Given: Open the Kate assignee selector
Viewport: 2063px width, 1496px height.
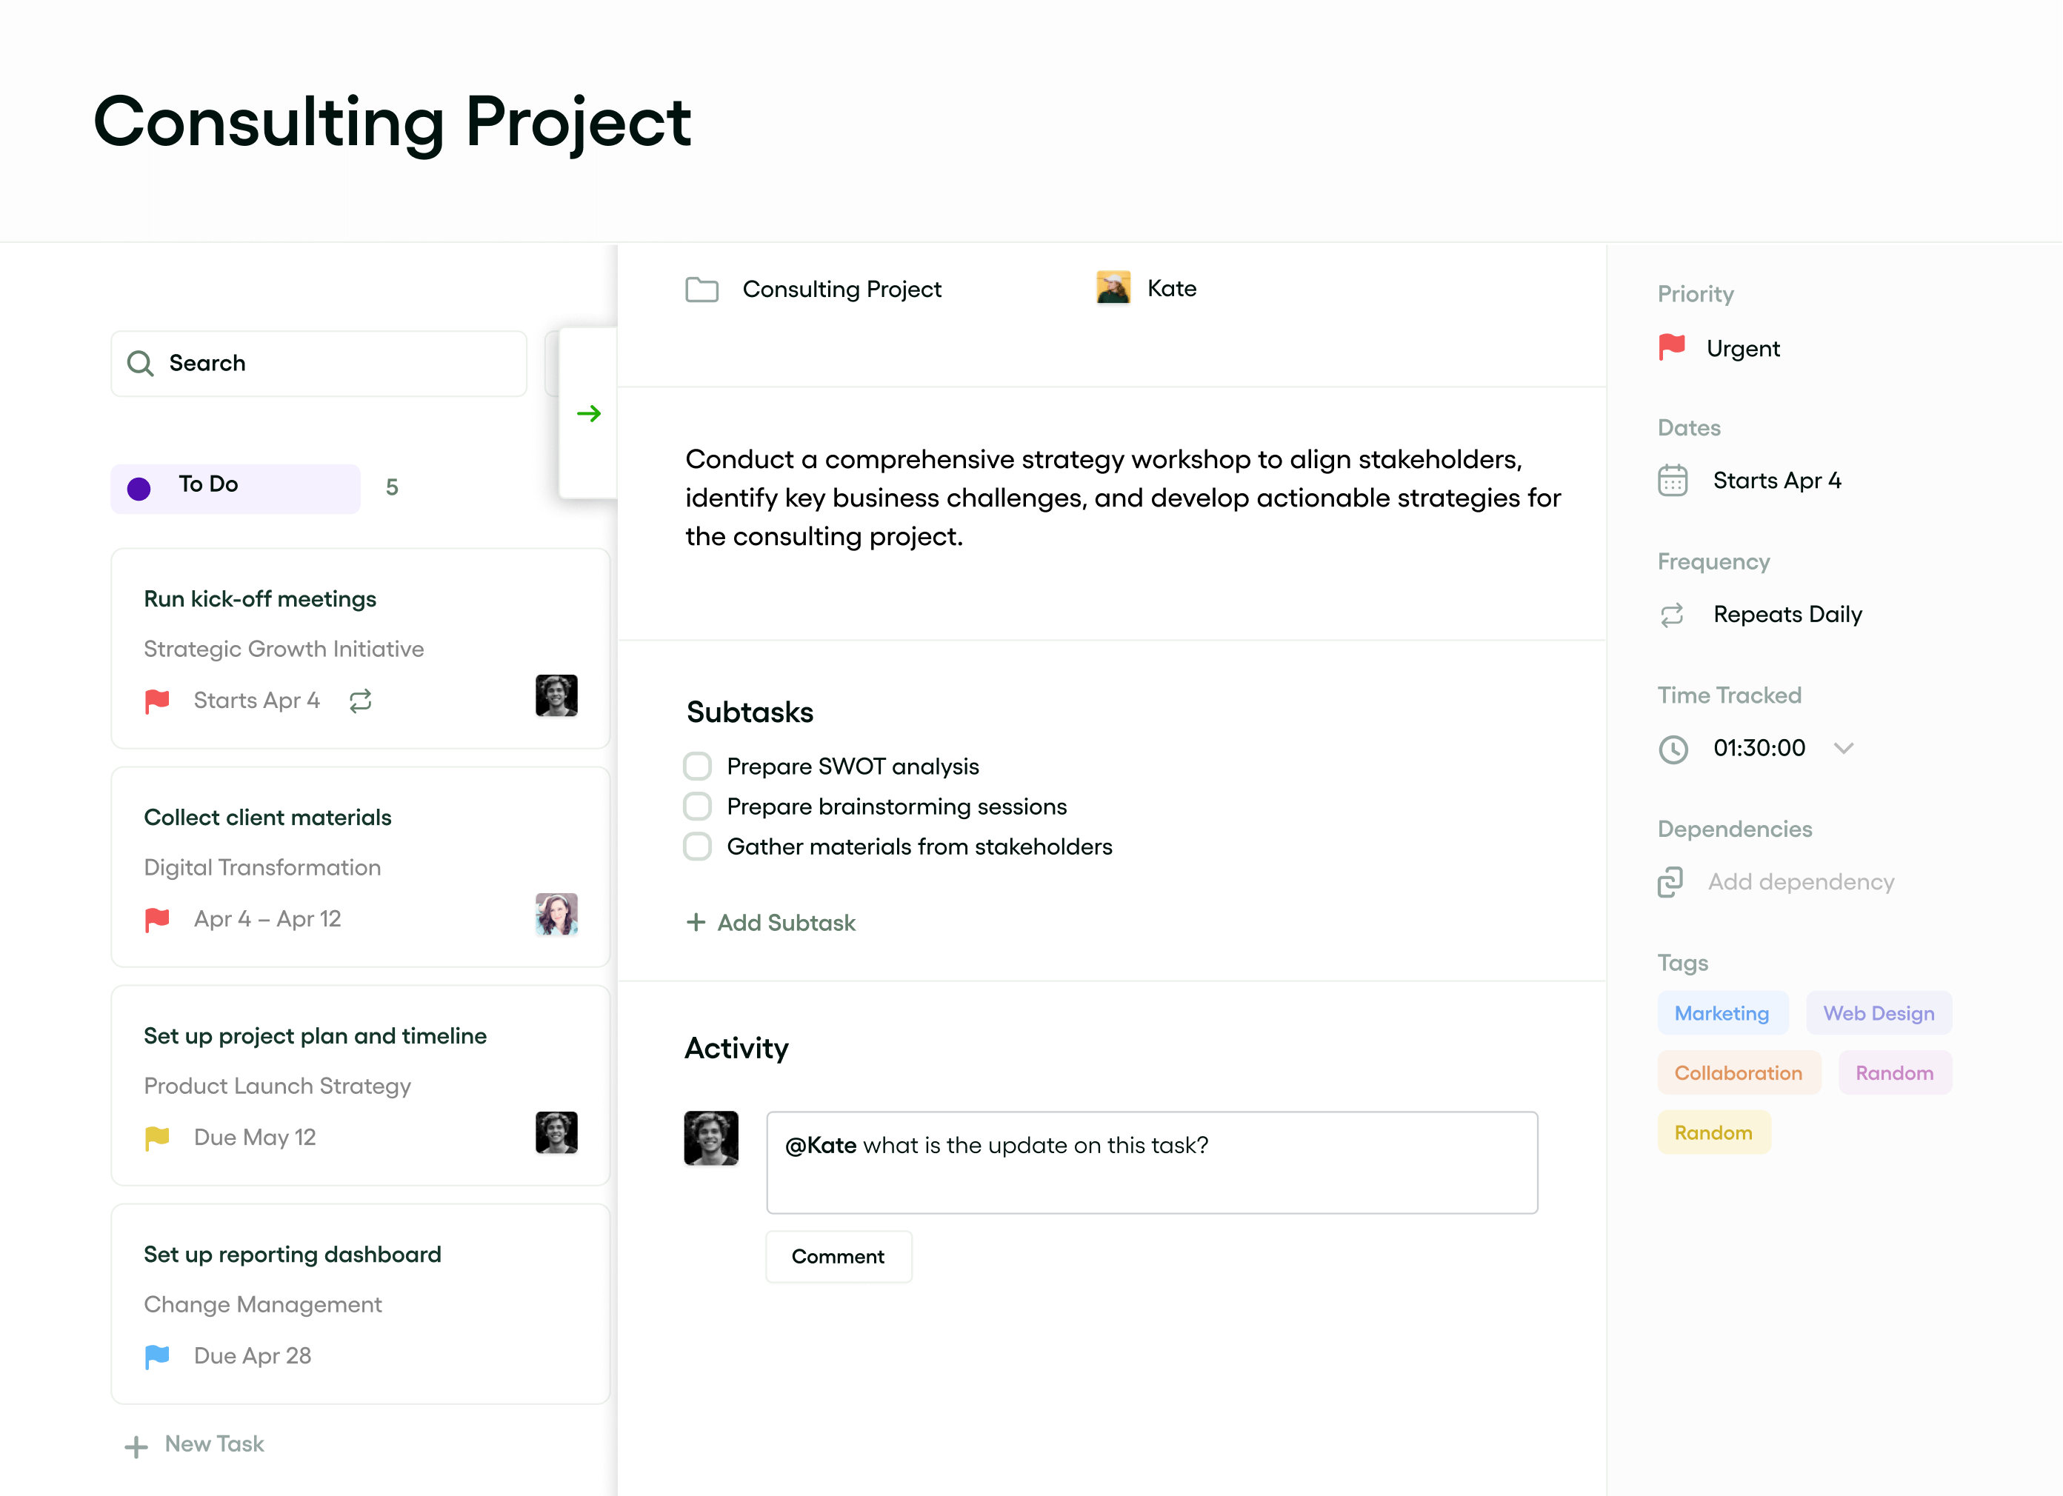Looking at the screenshot, I should click(x=1147, y=288).
